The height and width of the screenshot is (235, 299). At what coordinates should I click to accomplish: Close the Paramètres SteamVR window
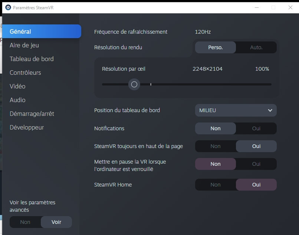(x=290, y=8)
